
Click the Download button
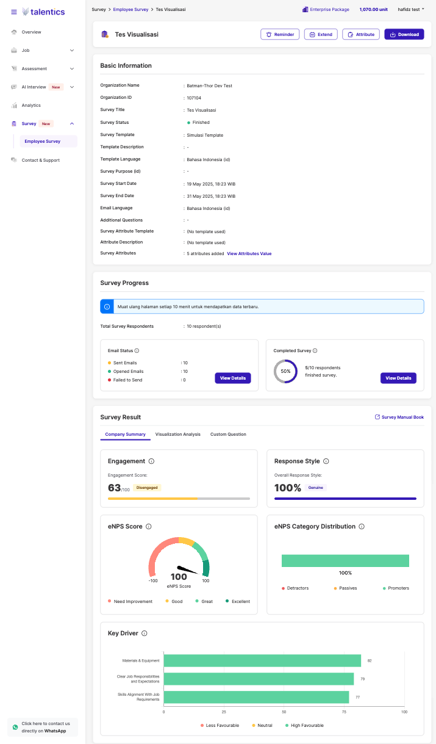[404, 35]
